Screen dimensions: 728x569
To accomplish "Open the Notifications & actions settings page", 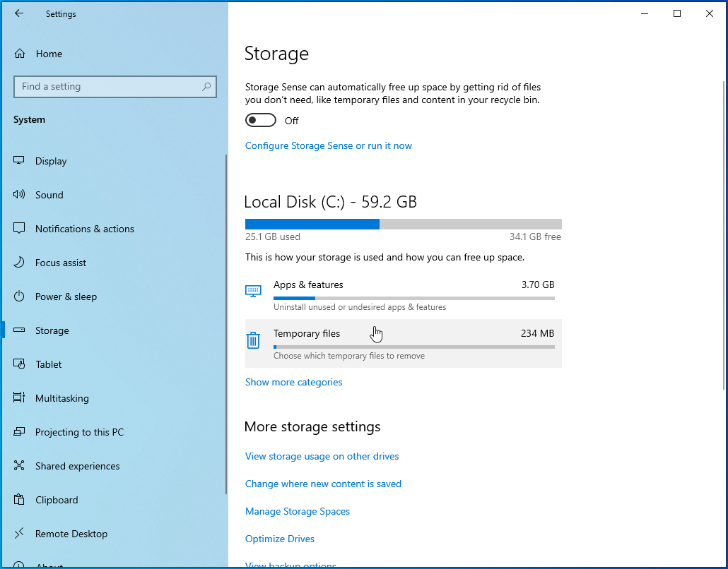I will point(84,229).
